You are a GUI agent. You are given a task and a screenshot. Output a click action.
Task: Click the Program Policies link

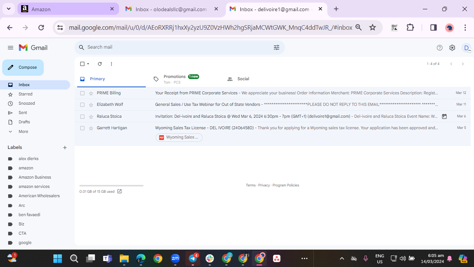coord(286,185)
